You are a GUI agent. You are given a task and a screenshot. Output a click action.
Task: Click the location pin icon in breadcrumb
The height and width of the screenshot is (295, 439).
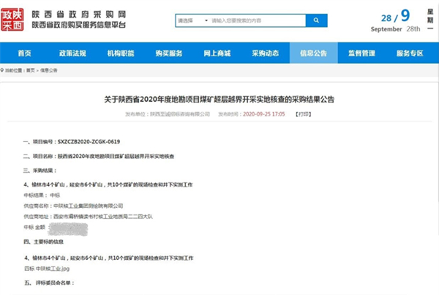click(5, 70)
